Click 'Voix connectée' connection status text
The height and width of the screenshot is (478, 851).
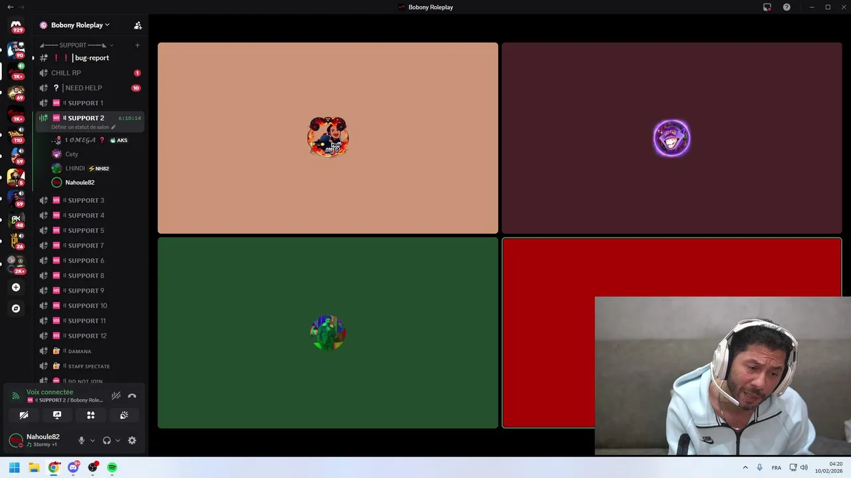tap(50, 392)
